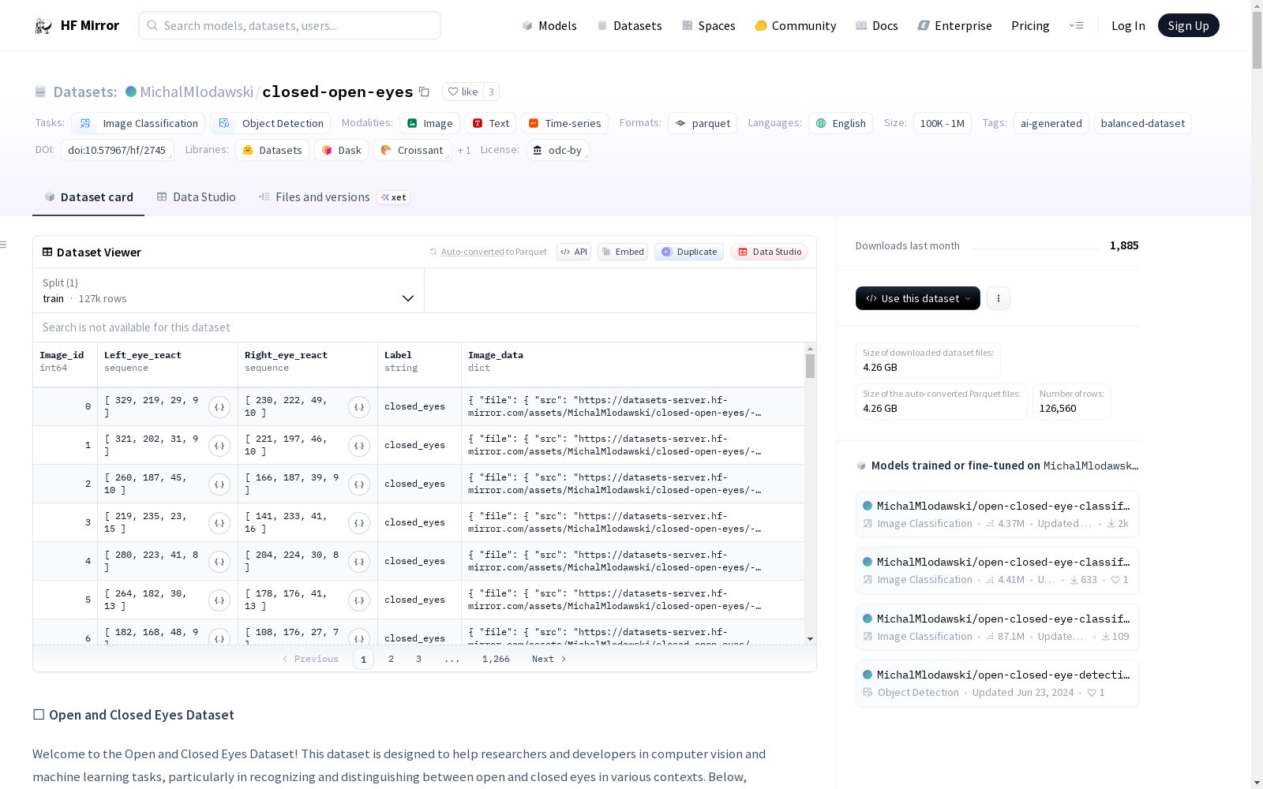The image size is (1263, 789).
Task: Switch to the Dataset card tab
Action: (x=88, y=197)
